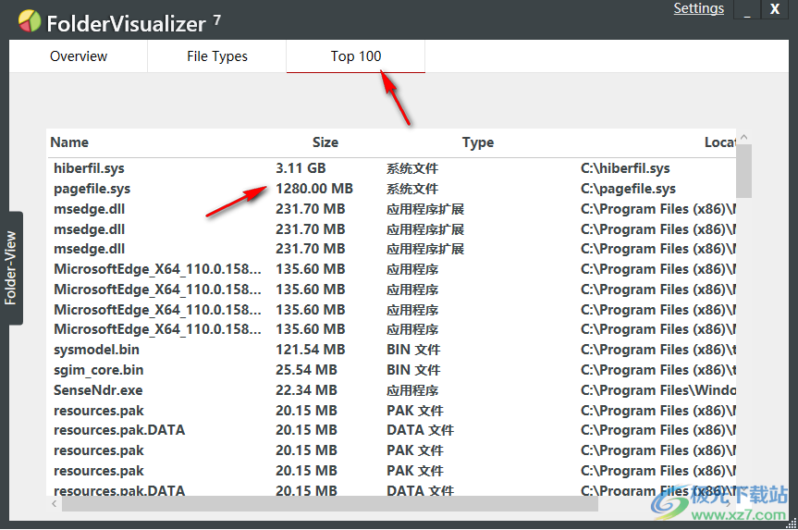Image resolution: width=798 pixels, height=530 pixels.
Task: Click the FolderVisualizer logo icon
Action: point(30,20)
